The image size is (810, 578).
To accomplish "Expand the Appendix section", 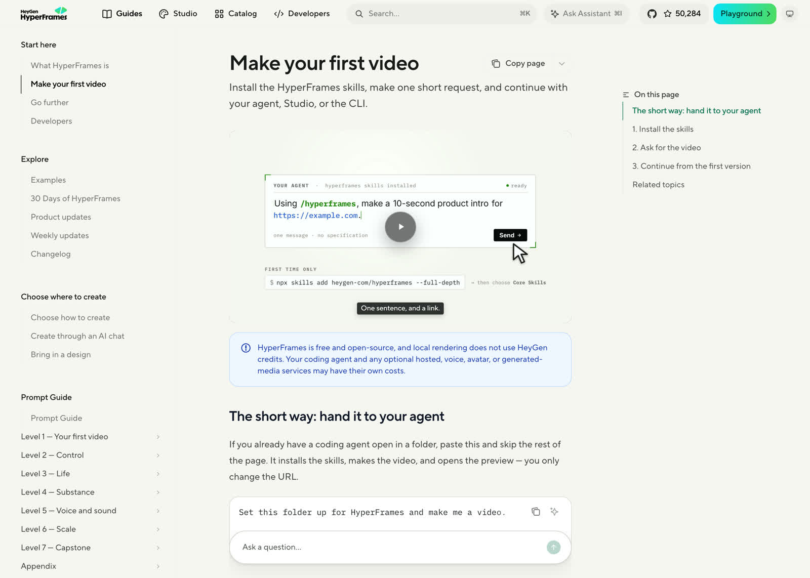I will [x=91, y=566].
